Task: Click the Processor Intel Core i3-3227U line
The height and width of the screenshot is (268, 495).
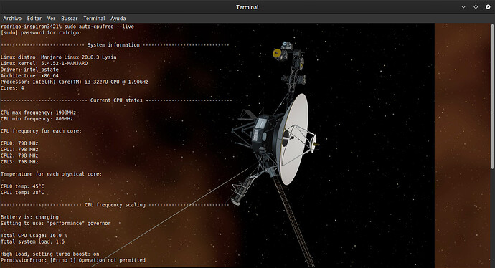Action: [x=74, y=82]
